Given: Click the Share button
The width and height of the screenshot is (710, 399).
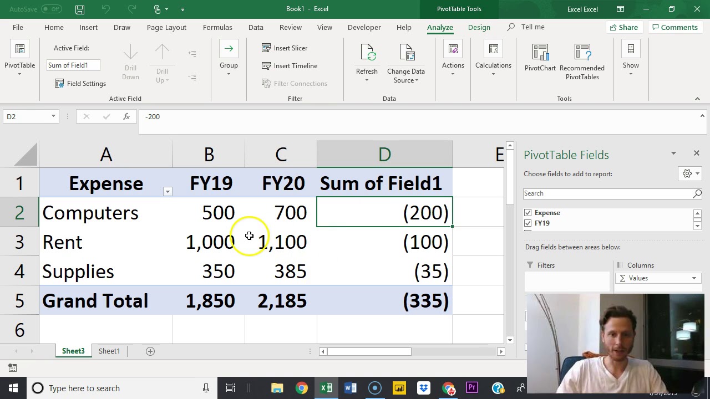Looking at the screenshot, I should click(x=623, y=27).
